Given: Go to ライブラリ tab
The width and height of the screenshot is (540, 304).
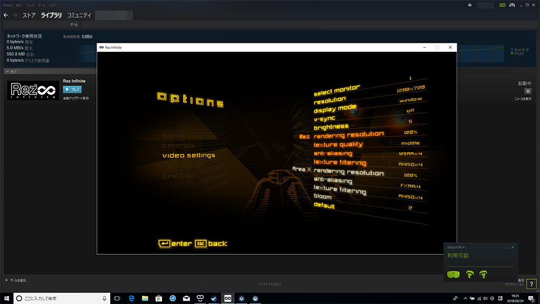Looking at the screenshot, I should coord(51,15).
